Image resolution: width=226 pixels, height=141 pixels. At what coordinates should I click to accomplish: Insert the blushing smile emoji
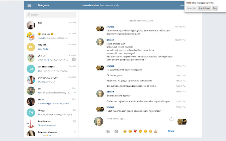[x=145, y=131]
